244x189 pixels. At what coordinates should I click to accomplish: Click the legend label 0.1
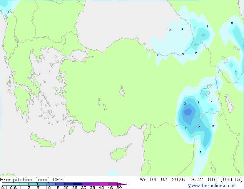click(4, 187)
